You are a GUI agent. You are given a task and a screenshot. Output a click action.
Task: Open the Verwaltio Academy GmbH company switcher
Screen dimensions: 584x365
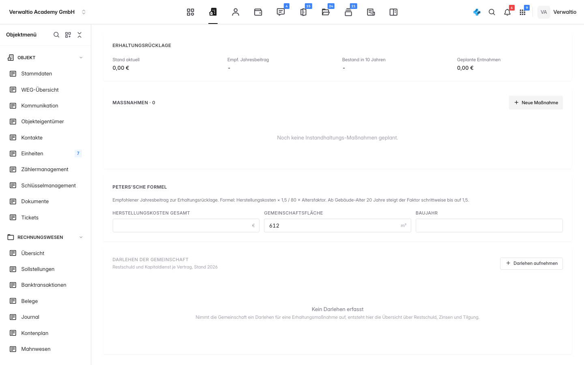tap(47, 12)
